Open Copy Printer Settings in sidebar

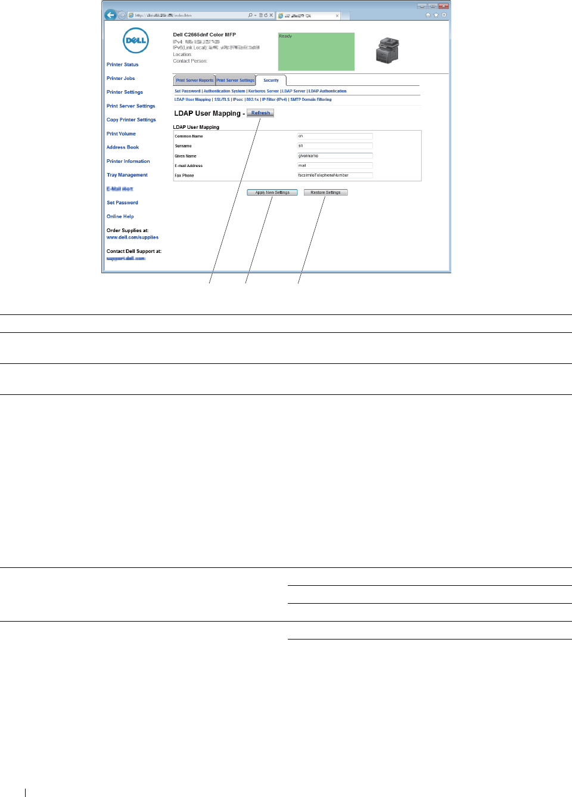click(131, 119)
